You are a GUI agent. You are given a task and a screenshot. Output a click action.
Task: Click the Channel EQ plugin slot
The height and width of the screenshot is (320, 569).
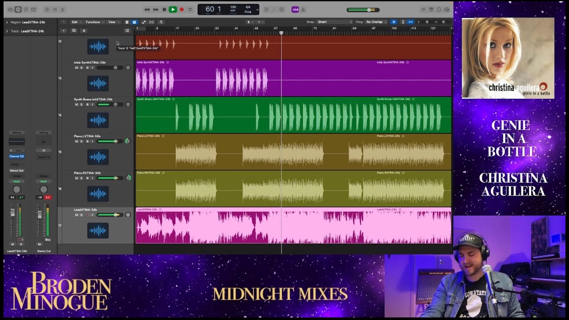click(x=17, y=156)
